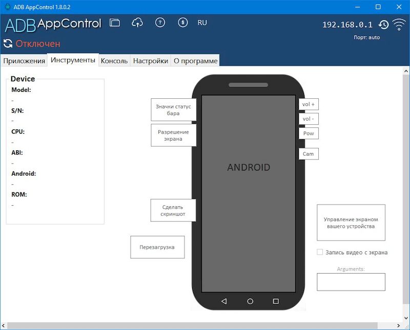The height and width of the screenshot is (330, 410).
Task: Click the Перезагрузка button
Action: [157, 247]
